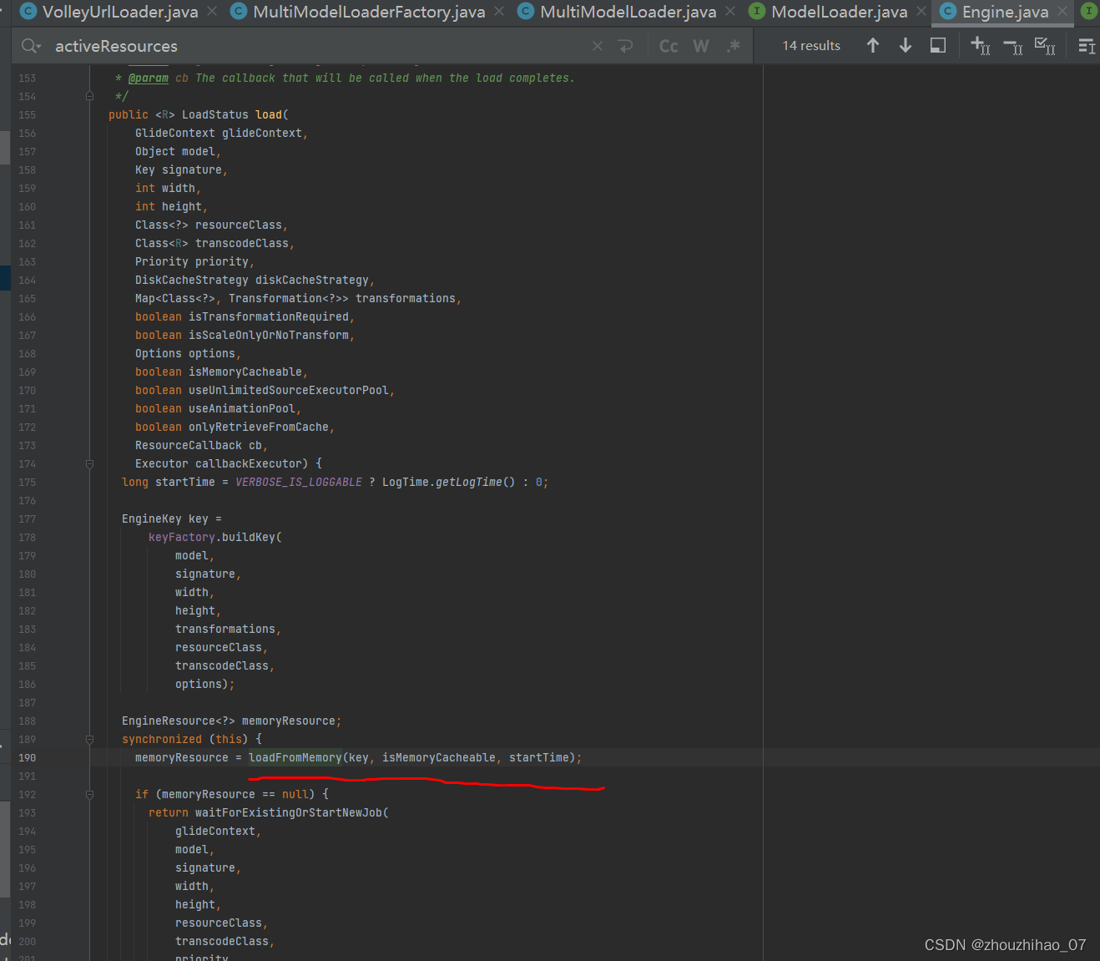Click the Executor callbackExecutor parameter
The height and width of the screenshot is (961, 1100).
point(222,463)
